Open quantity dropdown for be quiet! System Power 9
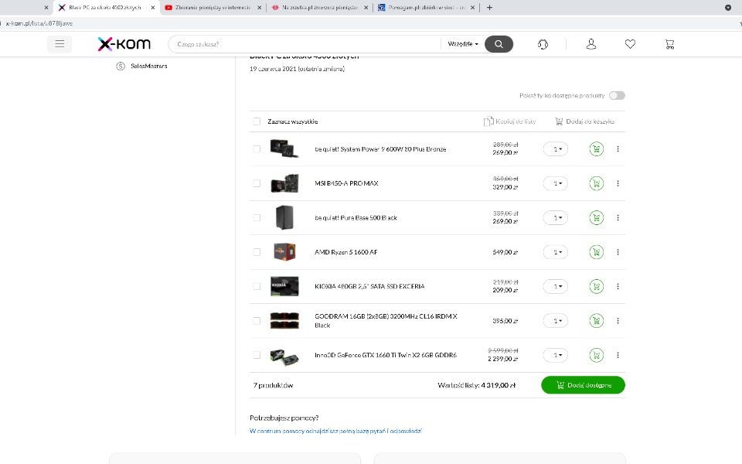Image resolution: width=742 pixels, height=464 pixels. [555, 149]
